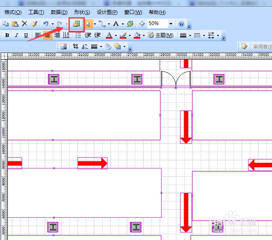The image size is (272, 240).
Task: Click the Redo arrow icon
Action: [60, 24]
